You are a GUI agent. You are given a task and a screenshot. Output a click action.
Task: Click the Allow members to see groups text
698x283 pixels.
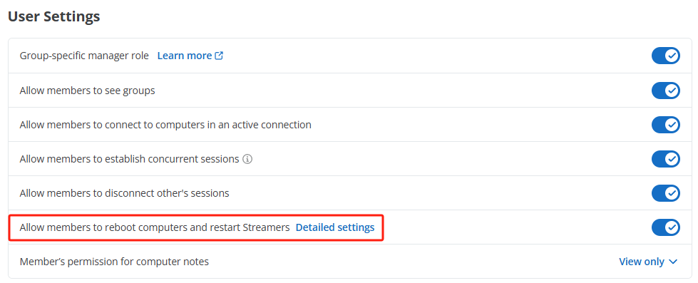tap(87, 91)
